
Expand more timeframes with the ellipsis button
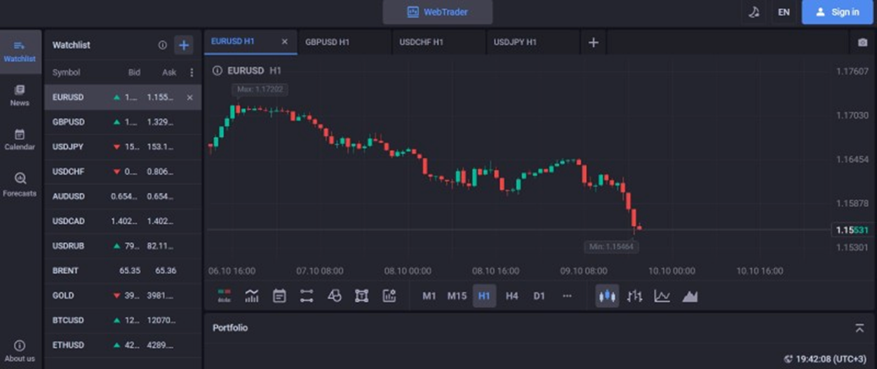tap(567, 296)
